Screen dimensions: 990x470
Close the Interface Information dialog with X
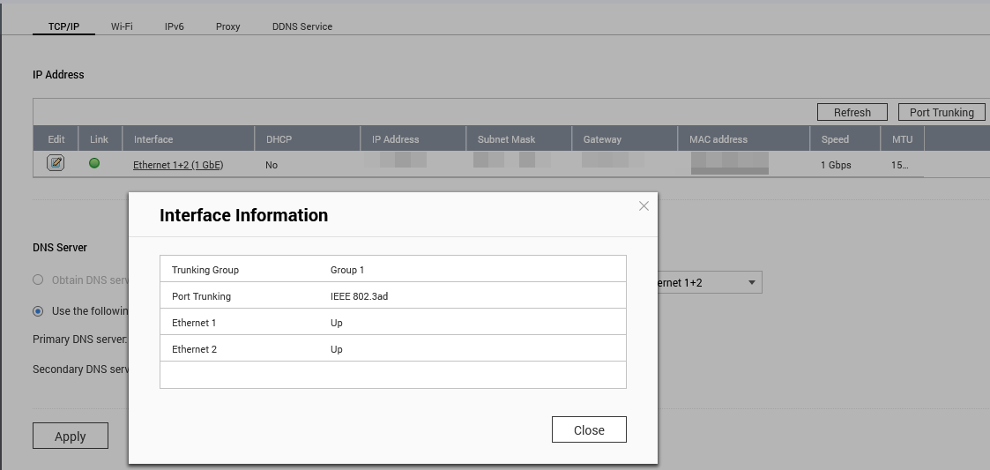(644, 206)
